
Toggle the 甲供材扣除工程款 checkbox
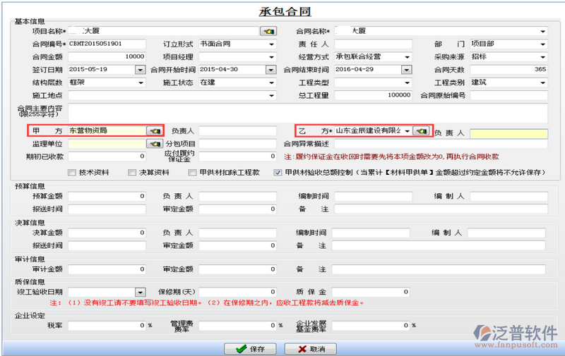(x=192, y=172)
